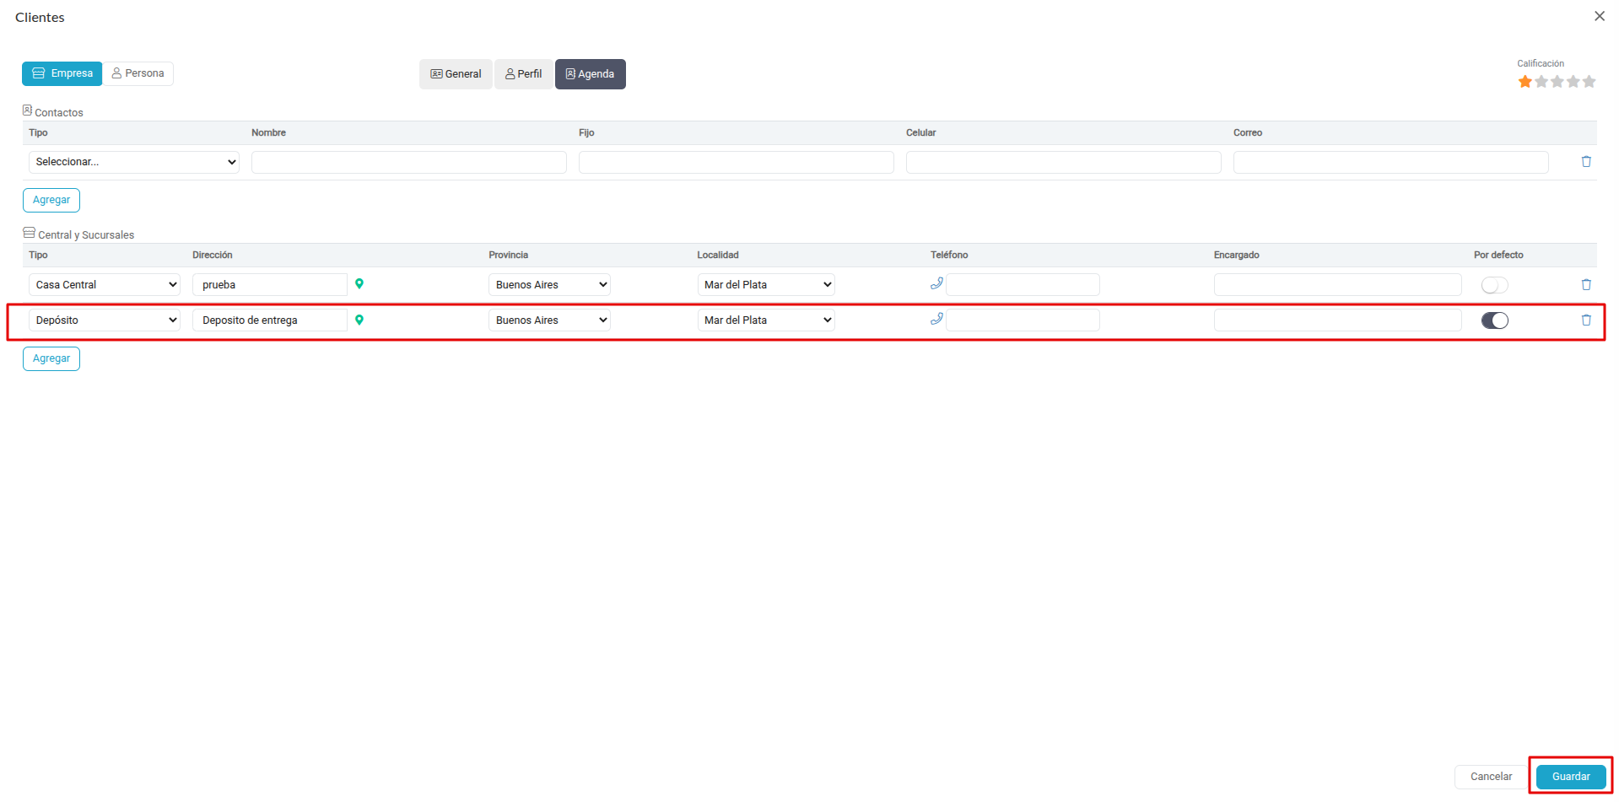Switch to the General tab

click(456, 74)
